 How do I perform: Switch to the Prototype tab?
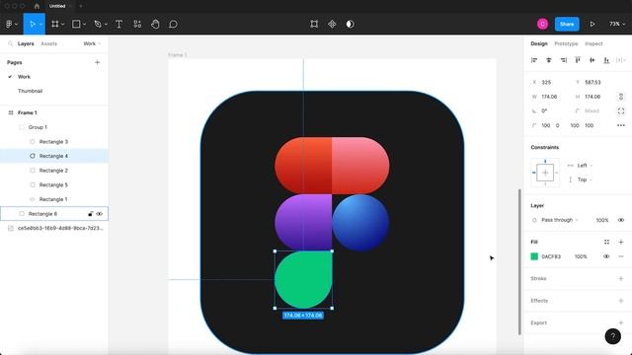click(566, 43)
